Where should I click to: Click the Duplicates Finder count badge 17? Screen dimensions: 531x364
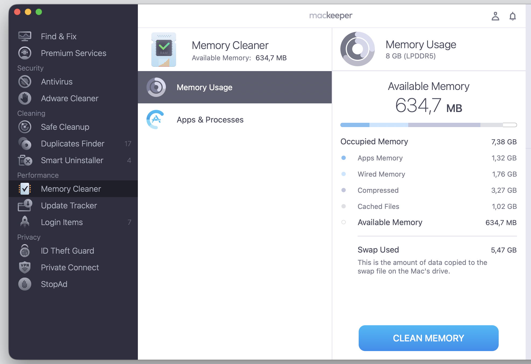(x=128, y=144)
